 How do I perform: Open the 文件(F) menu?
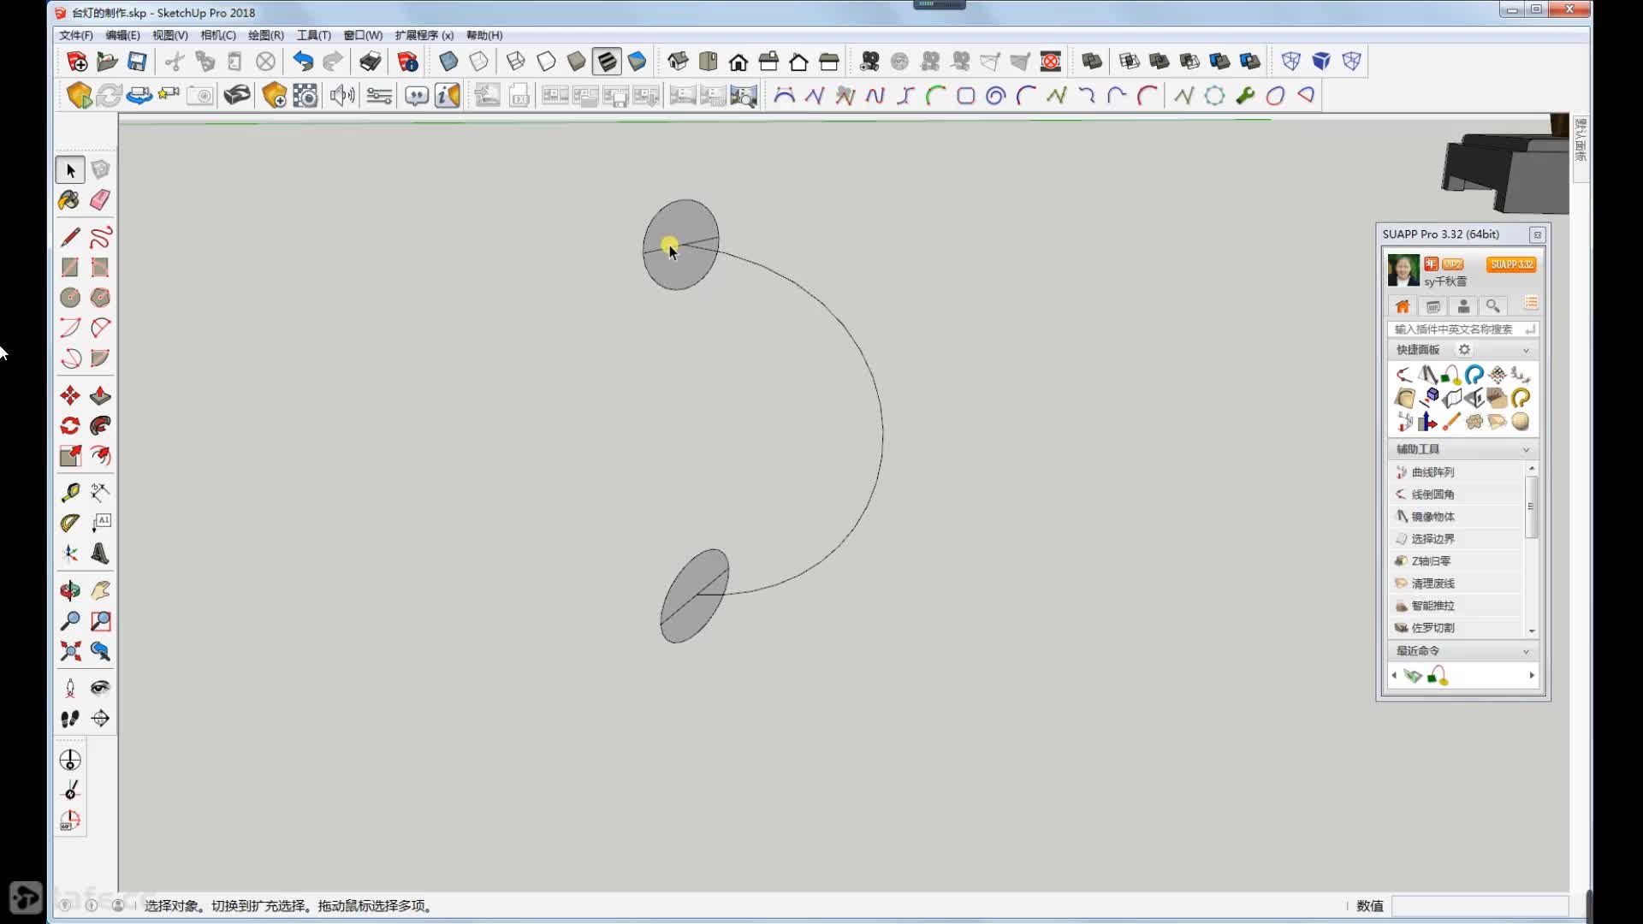click(x=76, y=35)
